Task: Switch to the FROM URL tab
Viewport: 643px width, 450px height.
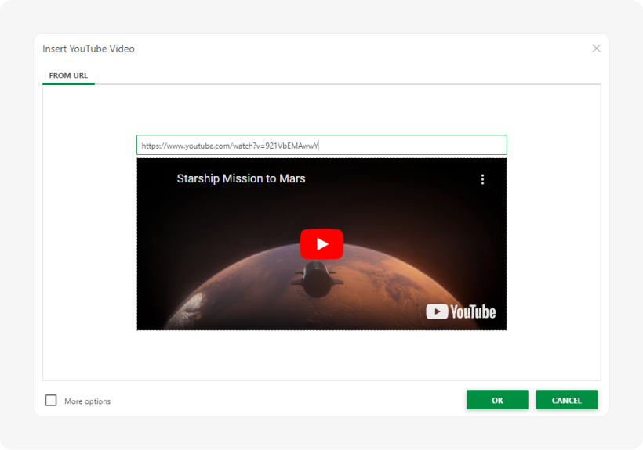Action: point(68,76)
